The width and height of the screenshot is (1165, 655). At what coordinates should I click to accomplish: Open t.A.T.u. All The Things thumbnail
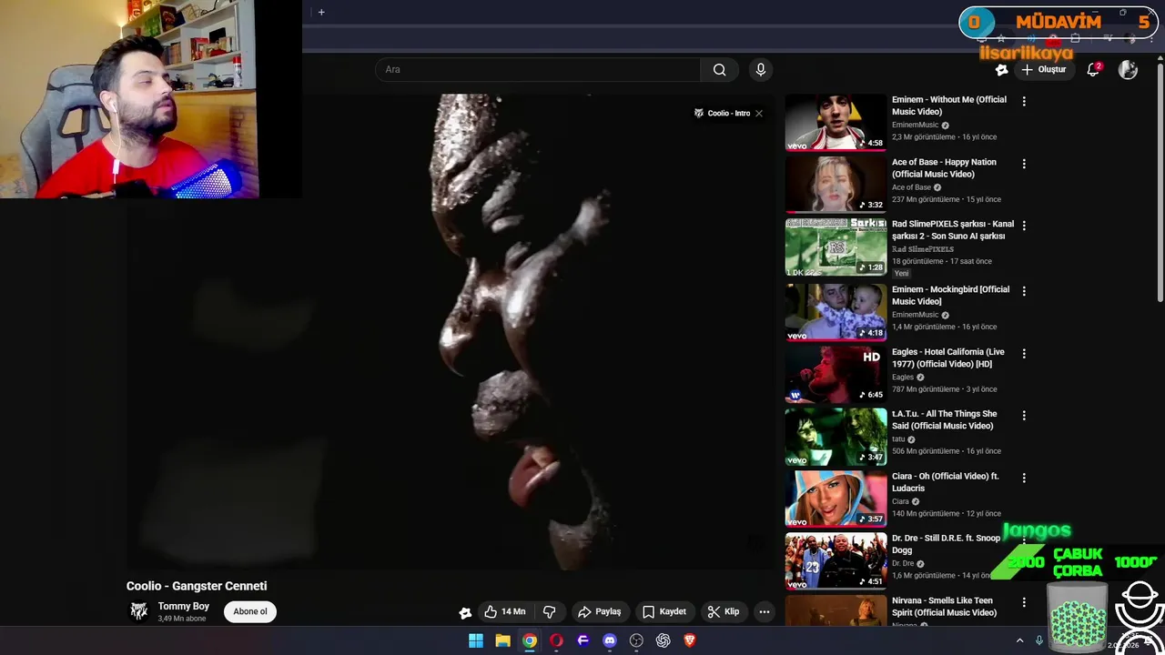pos(836,437)
